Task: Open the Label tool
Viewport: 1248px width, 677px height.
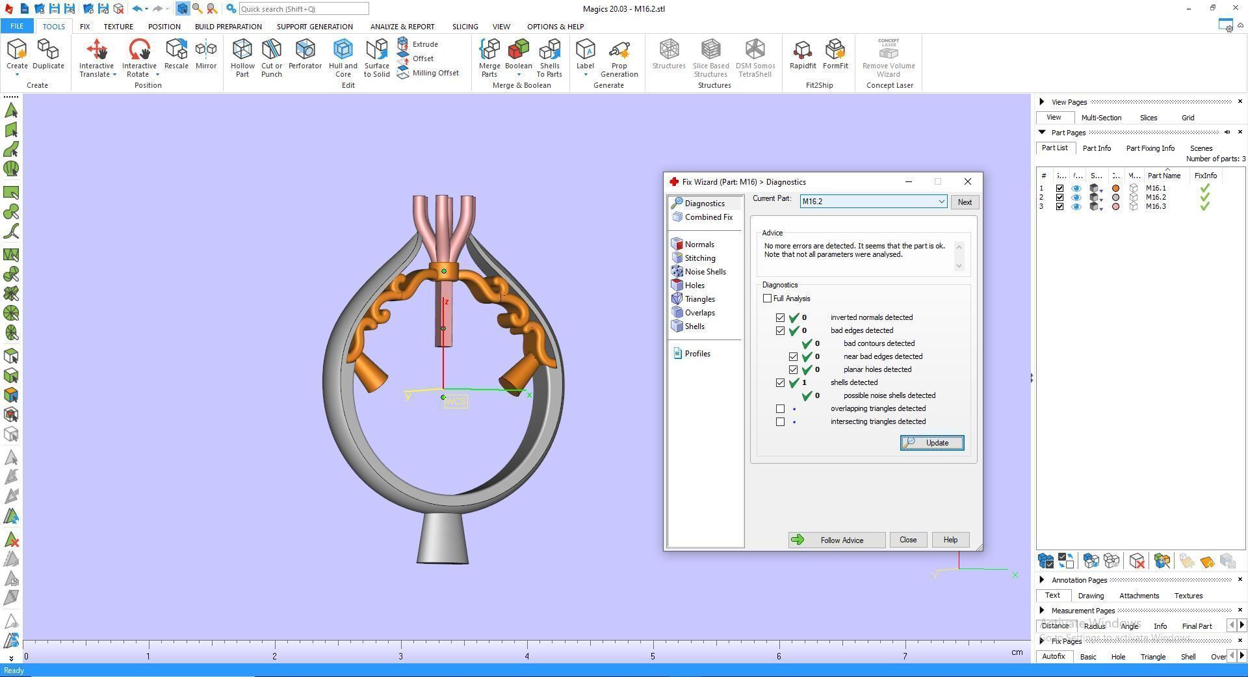Action: pyautogui.click(x=585, y=53)
